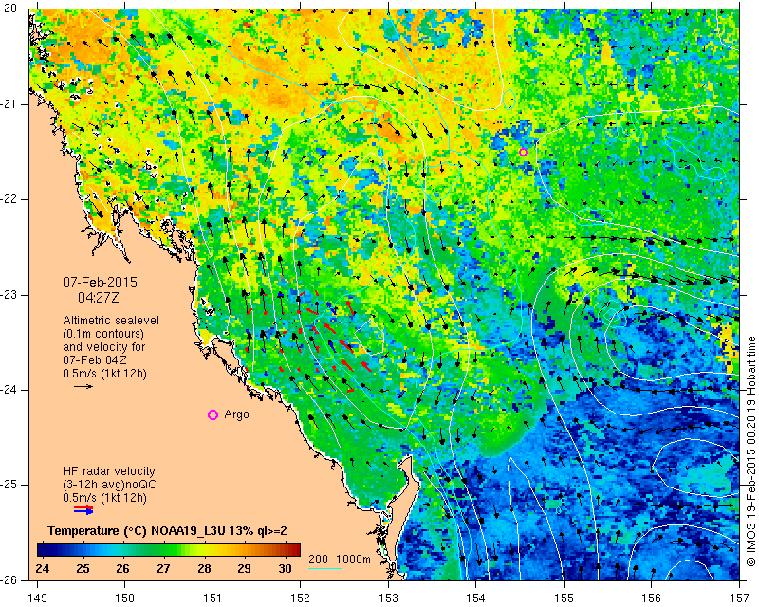Click longitude axis label '150'
The width and height of the screenshot is (759, 607).
125,598
